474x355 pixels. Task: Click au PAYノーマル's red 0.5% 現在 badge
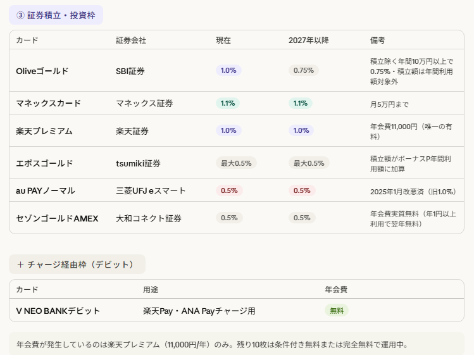(229, 190)
